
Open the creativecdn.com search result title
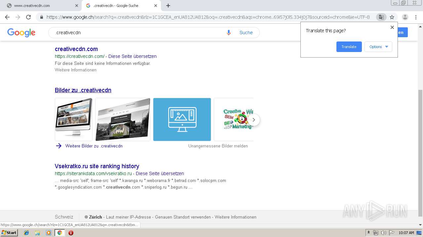[76, 49]
